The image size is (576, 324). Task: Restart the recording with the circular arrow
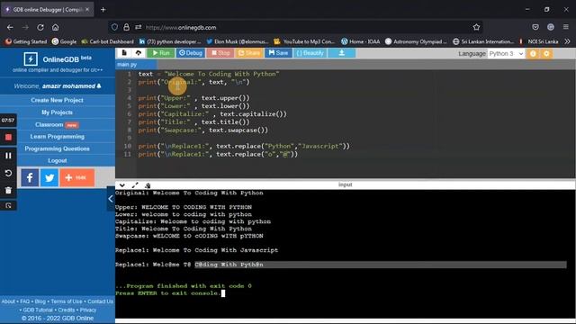[8, 173]
